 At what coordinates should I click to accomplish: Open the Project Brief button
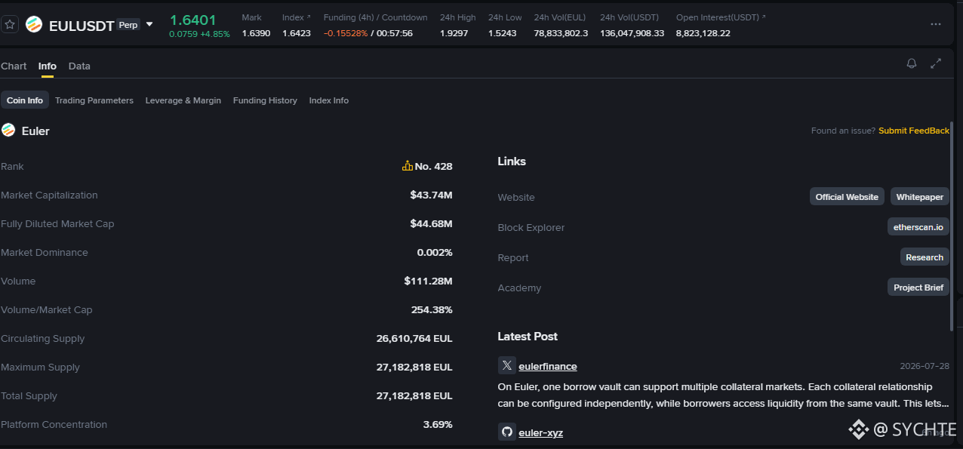pos(918,288)
